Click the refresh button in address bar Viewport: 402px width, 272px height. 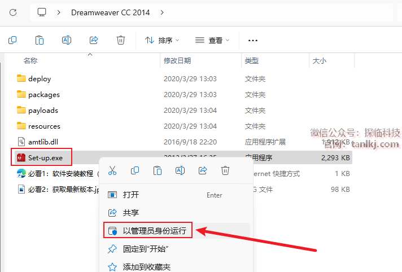(x=13, y=12)
